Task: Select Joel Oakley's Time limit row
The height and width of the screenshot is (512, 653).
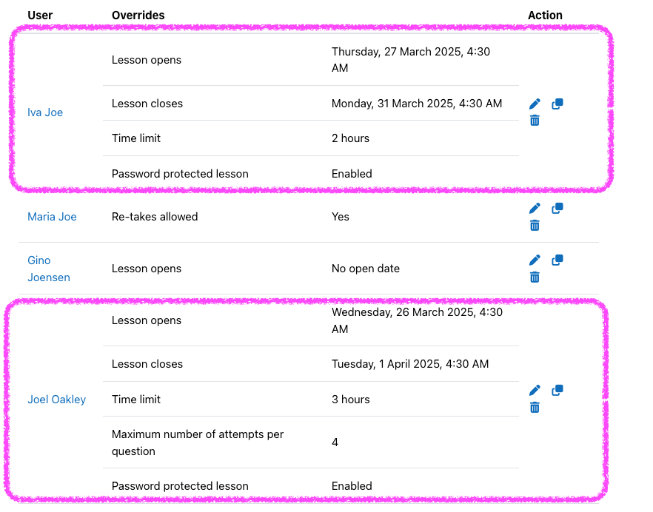Action: pyautogui.click(x=311, y=400)
